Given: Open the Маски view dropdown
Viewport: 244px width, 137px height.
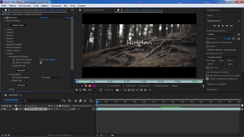Looking at the screenshot, I should click(x=186, y=86).
